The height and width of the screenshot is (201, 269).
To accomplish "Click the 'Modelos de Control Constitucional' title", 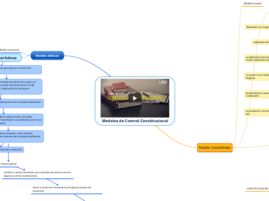I will pos(135,121).
